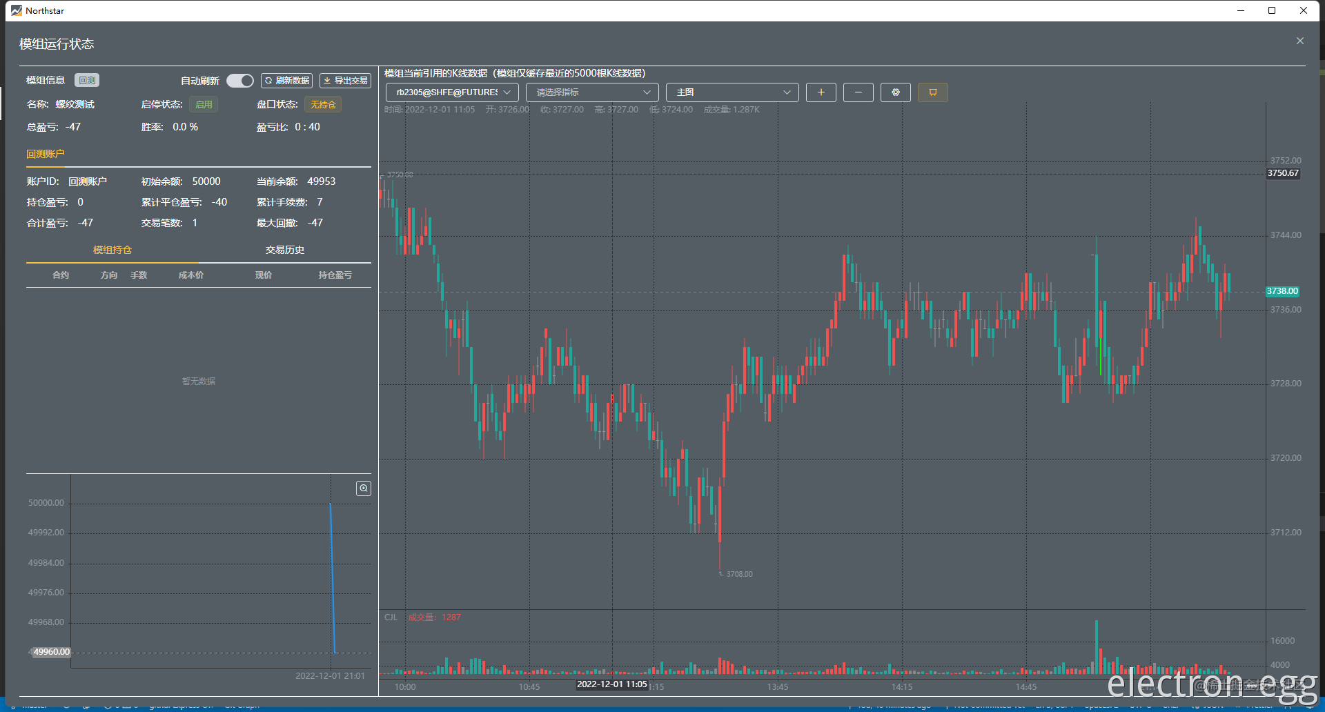Close the 模组运行状态 dialog with the X
This screenshot has width=1325, height=712.
click(x=1300, y=41)
